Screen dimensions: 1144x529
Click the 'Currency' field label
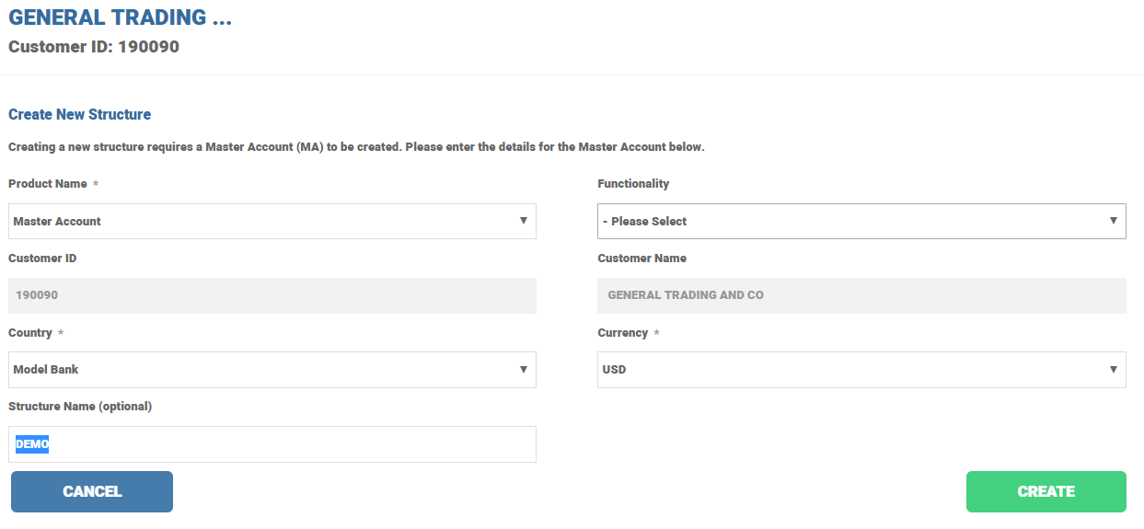click(x=624, y=332)
